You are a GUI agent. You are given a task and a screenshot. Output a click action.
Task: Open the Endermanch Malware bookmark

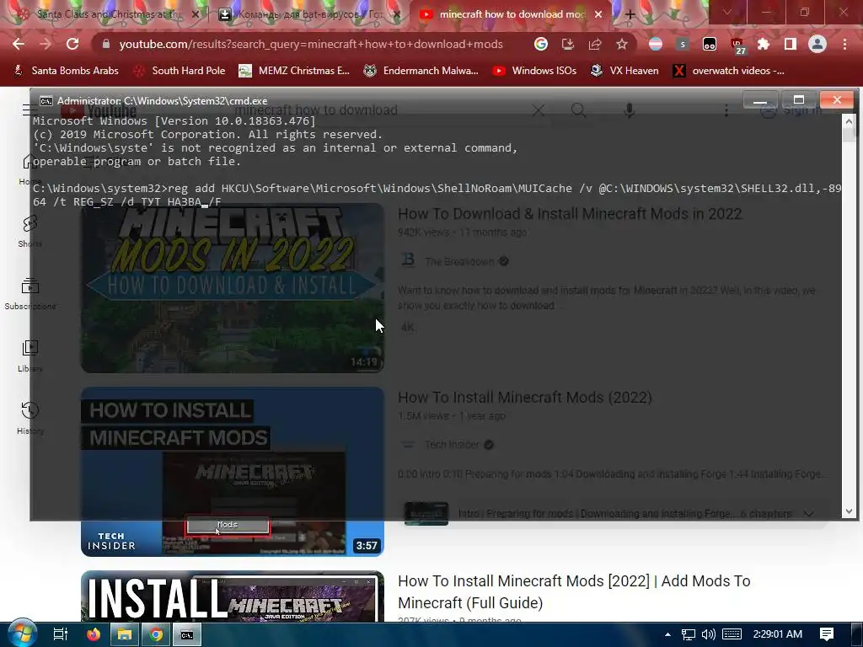421,71
